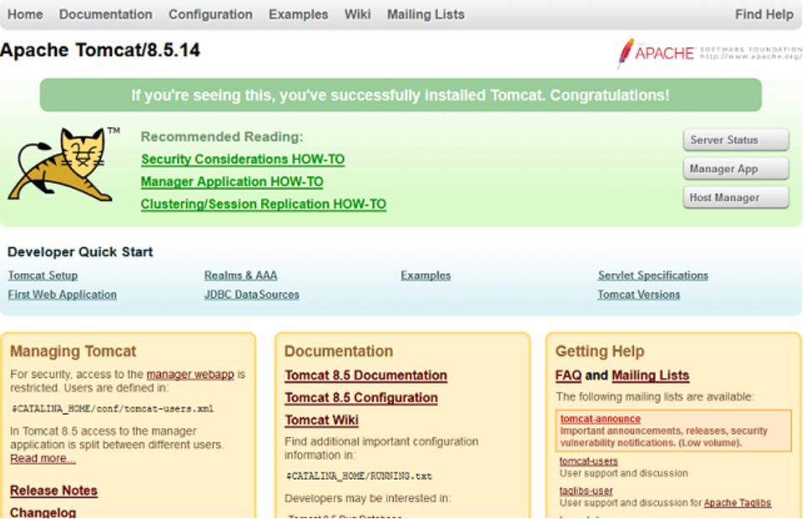This screenshot has width=804, height=519.
Task: Click the Apache Tomcat/8.5.14 heading
Action: click(100, 50)
